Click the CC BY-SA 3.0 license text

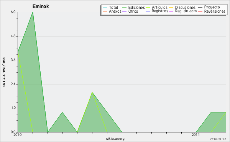[218, 139]
